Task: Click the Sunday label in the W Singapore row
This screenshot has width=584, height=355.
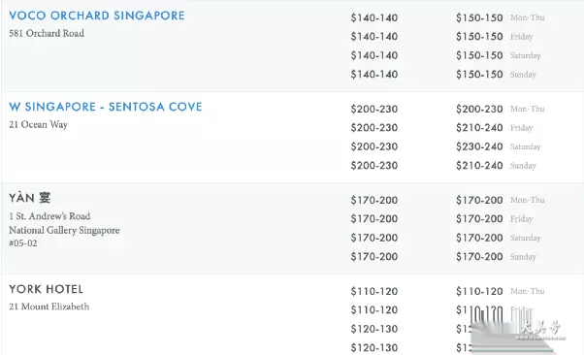Action: [523, 166]
